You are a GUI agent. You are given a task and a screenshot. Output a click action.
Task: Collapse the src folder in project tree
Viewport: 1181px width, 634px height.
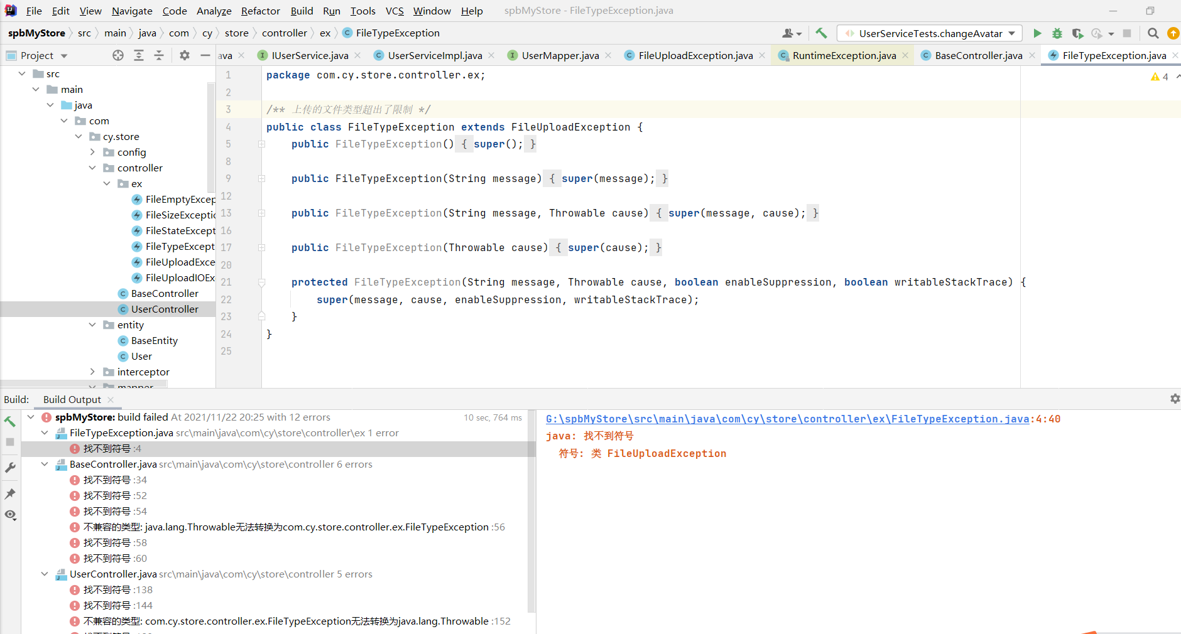[22, 73]
